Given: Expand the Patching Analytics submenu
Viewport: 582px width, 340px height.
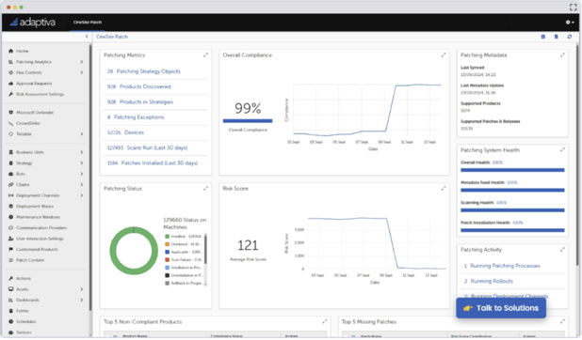Looking at the screenshot, I should point(82,62).
